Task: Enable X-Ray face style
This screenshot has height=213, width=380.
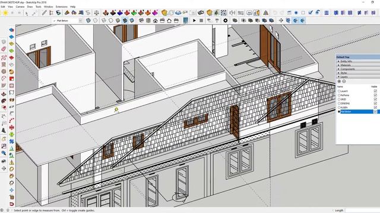Action: [x=88, y=21]
